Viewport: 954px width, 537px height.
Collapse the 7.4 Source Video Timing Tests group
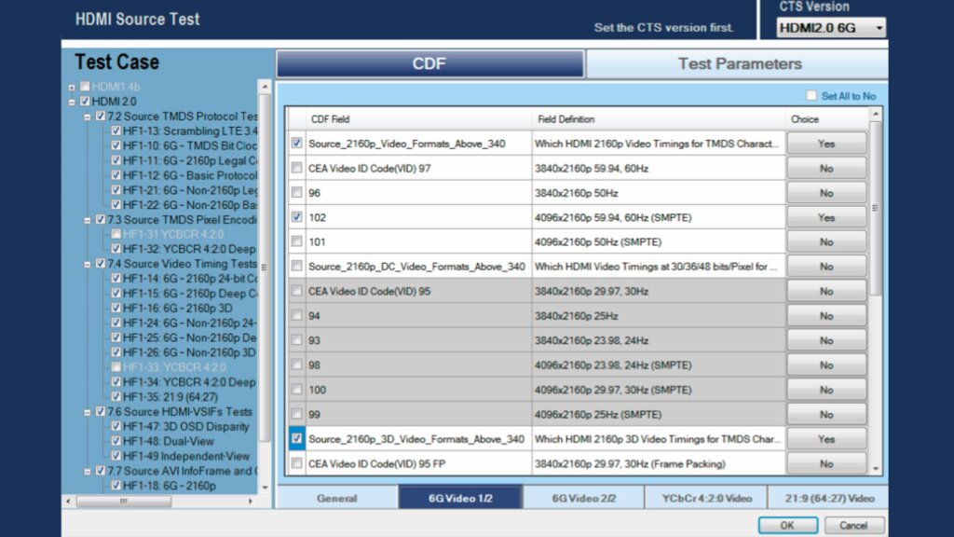tap(87, 264)
